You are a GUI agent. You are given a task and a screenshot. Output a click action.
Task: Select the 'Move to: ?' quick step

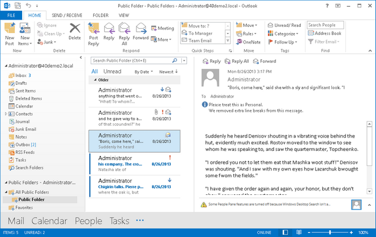tap(203, 26)
